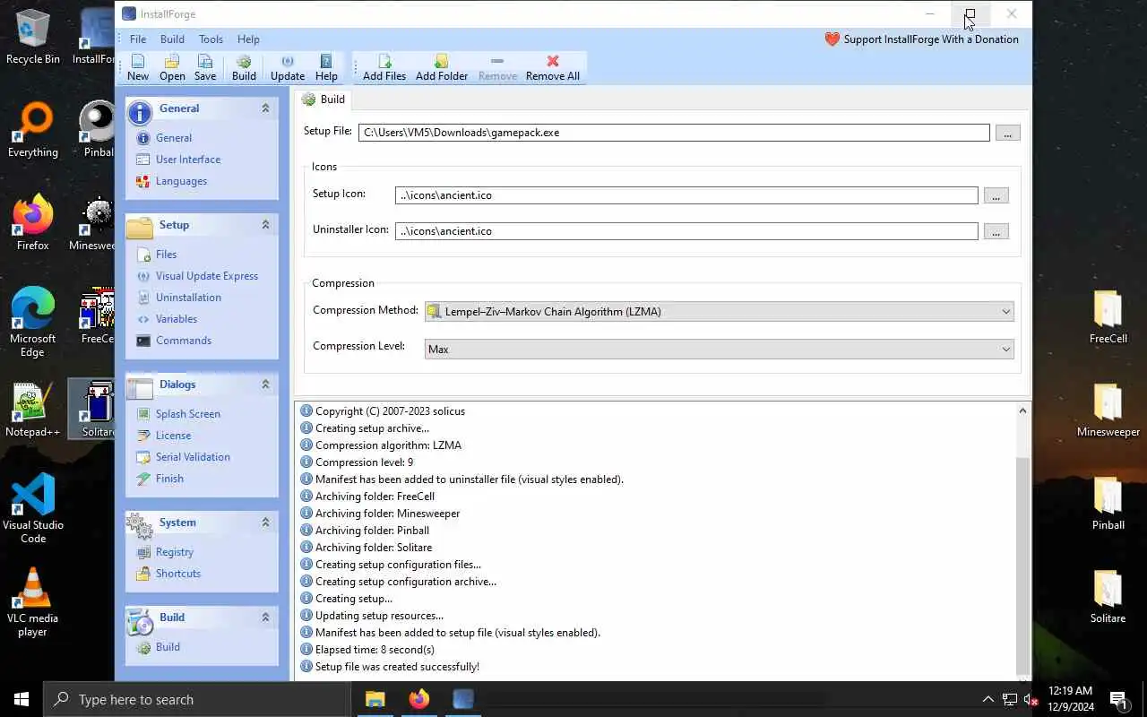Browse for the Setup File path
Image resolution: width=1147 pixels, height=717 pixels.
click(1007, 133)
